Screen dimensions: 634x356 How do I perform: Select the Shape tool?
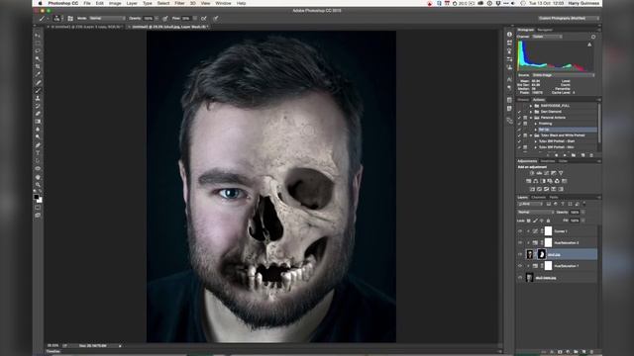(38, 169)
